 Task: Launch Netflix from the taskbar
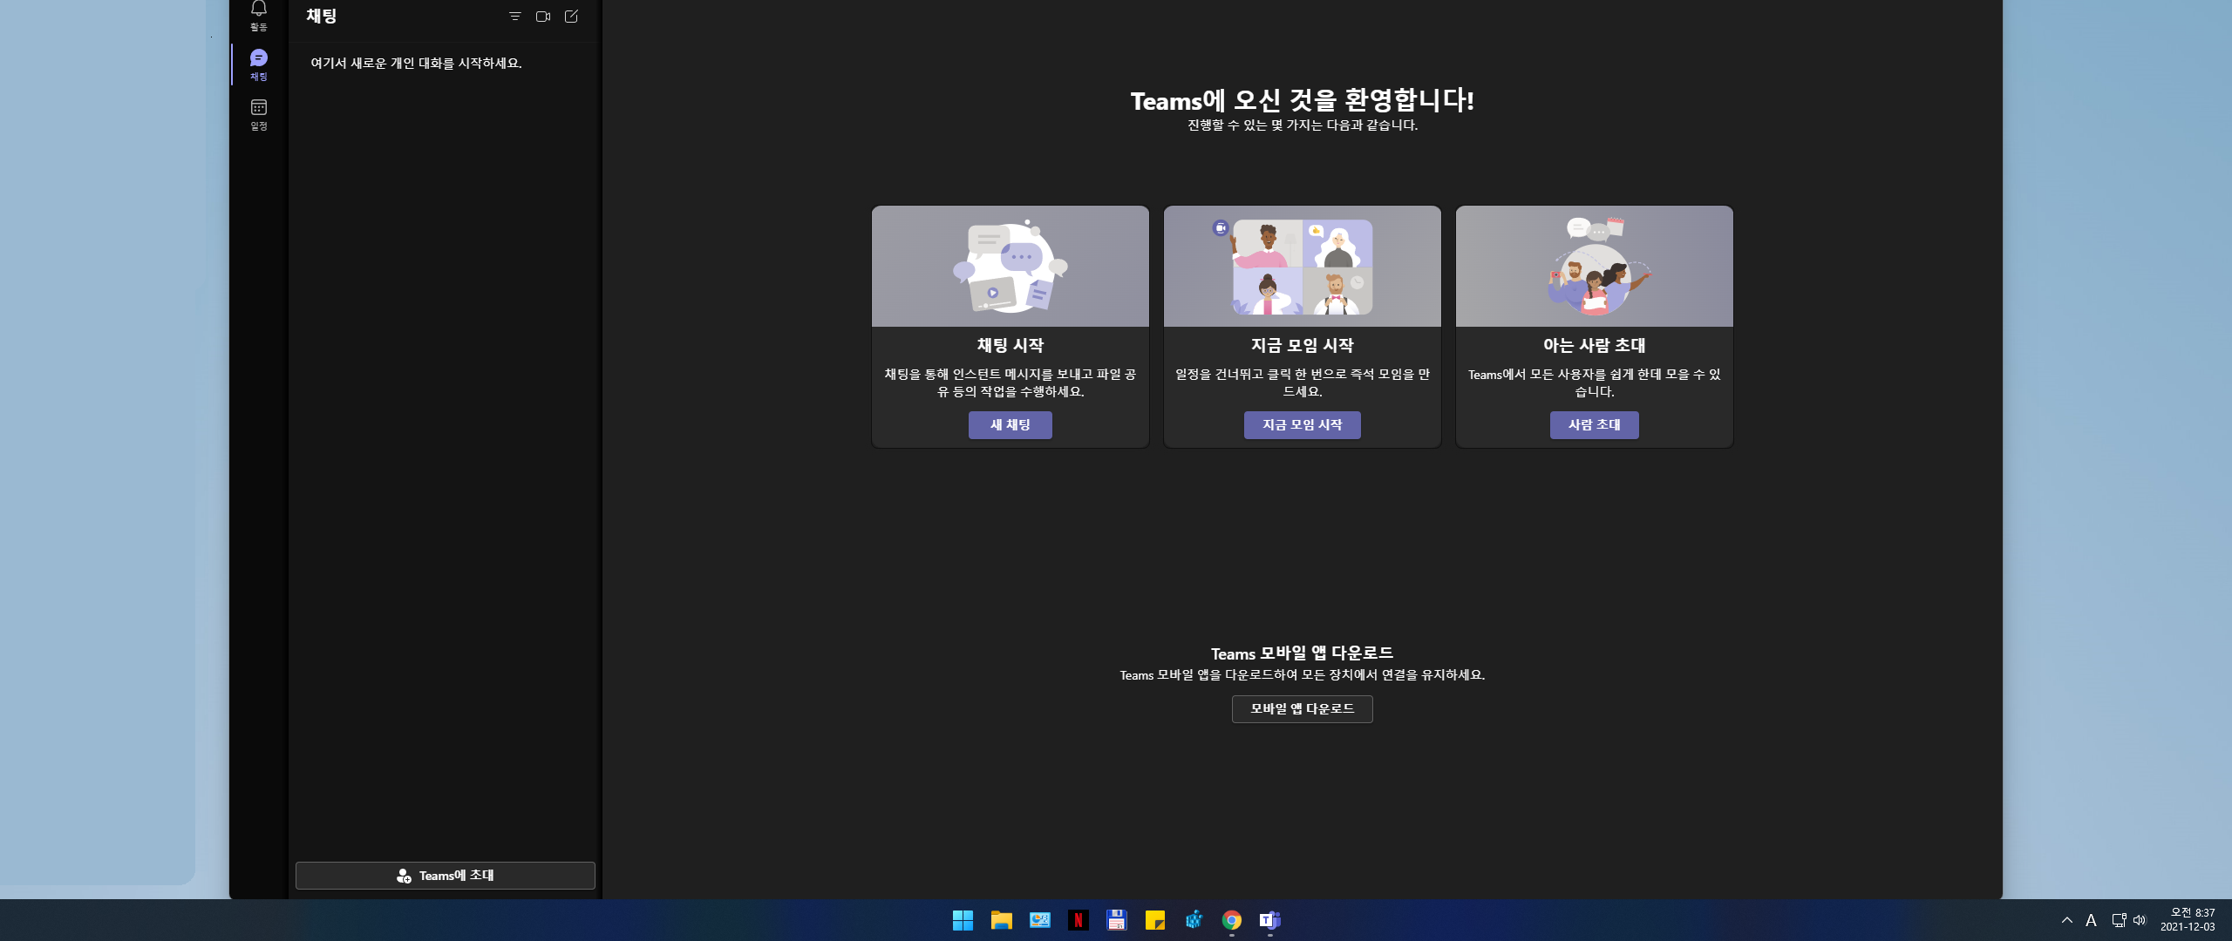click(x=1078, y=920)
